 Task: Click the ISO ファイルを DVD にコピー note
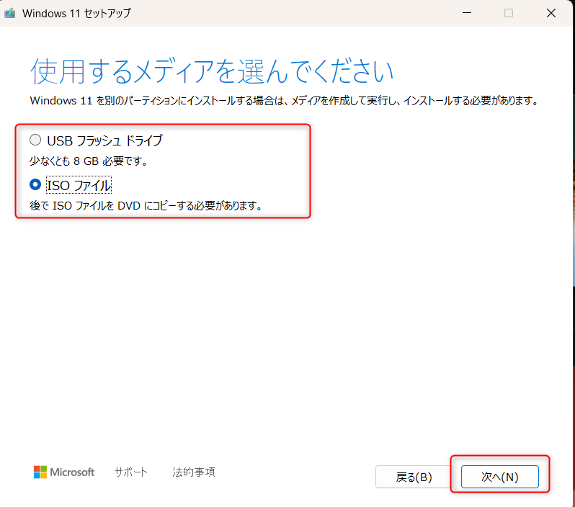click(146, 206)
